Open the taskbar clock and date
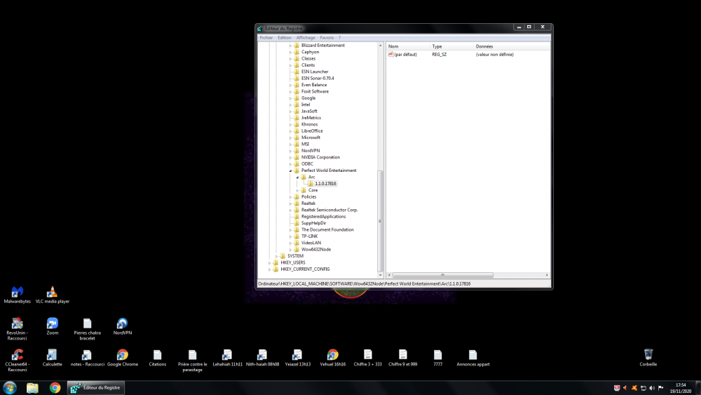 681,388
